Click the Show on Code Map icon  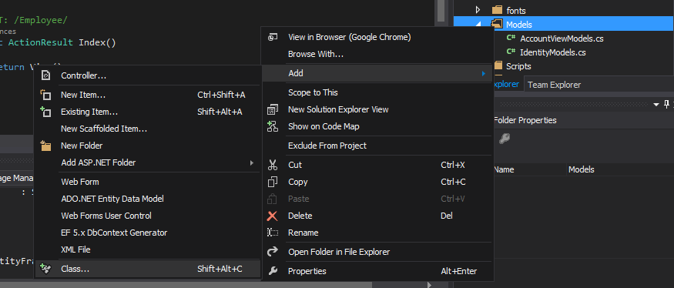[x=273, y=126]
